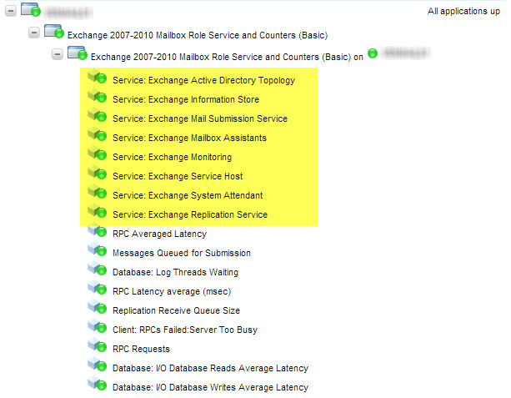Viewport: 511px width, 398px height.
Task: Click the 'All applications up' status text
Action: point(463,11)
